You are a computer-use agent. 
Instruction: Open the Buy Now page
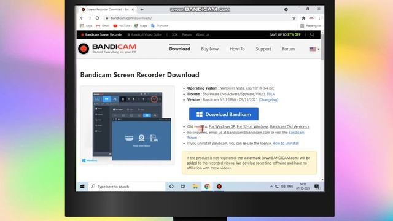point(210,49)
